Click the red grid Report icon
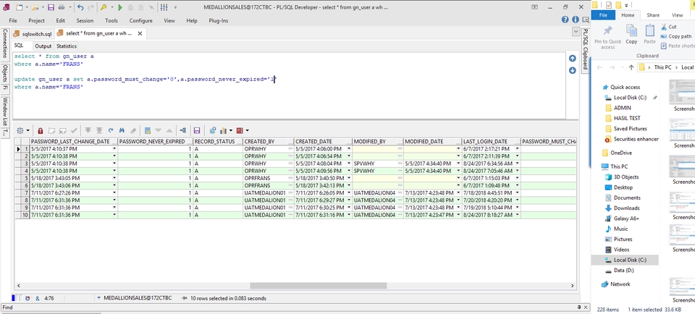695x314 pixels. click(x=240, y=131)
